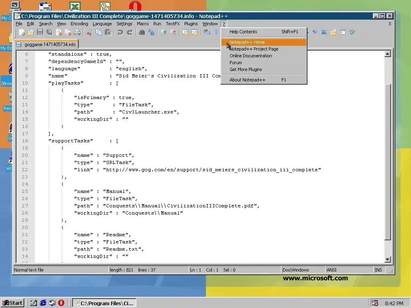Open the console window toolbar icon
Image resolution: width=411 pixels, height=308 pixels.
tap(343, 32)
